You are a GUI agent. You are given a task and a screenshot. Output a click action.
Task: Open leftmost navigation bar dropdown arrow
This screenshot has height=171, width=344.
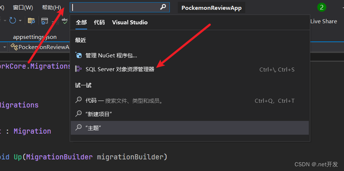pyautogui.click(x=4, y=47)
